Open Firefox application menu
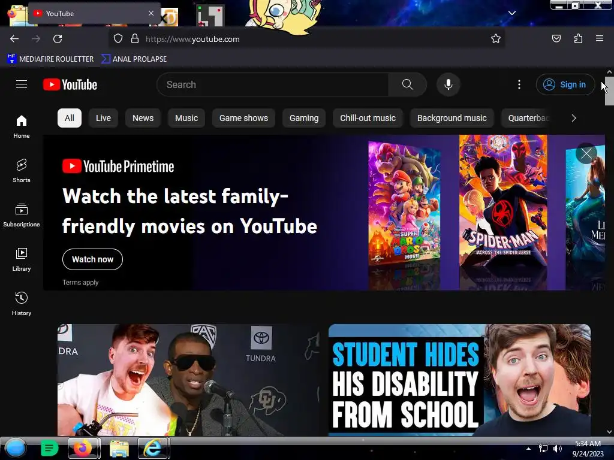Screen dimensions: 614x460 coord(600,39)
